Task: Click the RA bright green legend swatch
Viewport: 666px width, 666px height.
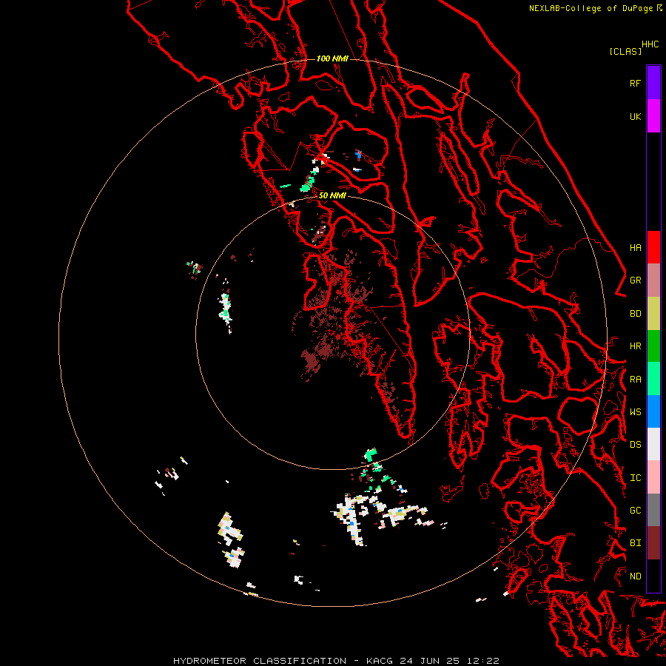Action: (653, 379)
